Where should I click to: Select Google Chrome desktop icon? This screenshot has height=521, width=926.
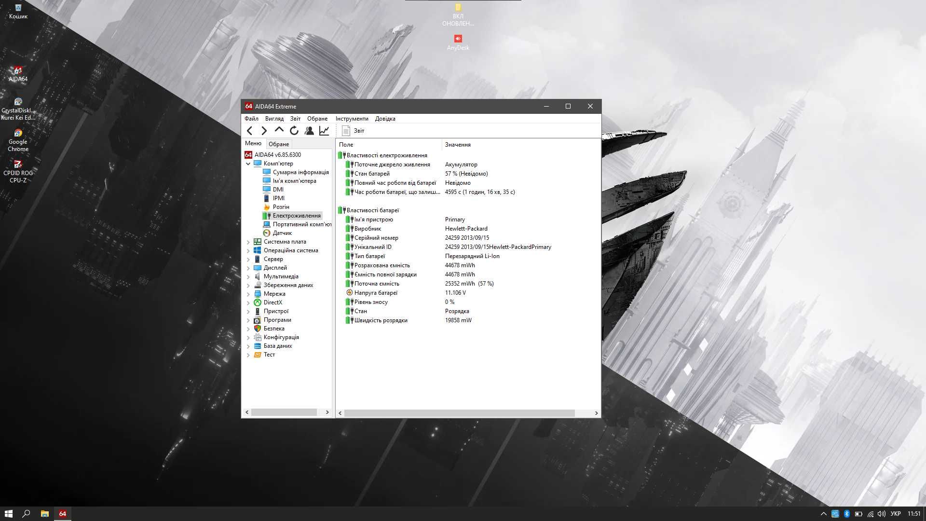click(x=18, y=140)
